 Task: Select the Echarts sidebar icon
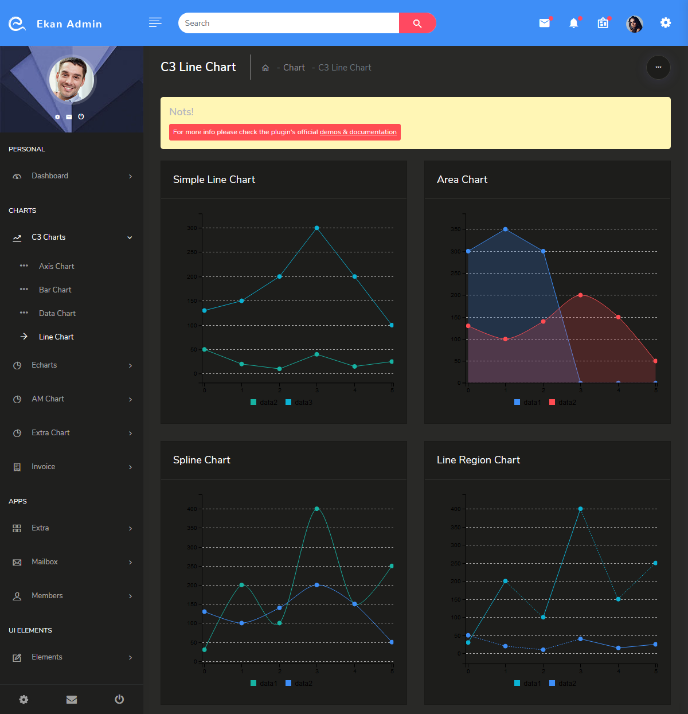(x=17, y=365)
